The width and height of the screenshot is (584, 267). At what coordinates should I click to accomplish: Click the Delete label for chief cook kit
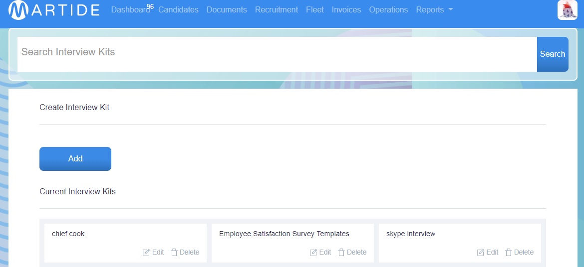tap(190, 252)
